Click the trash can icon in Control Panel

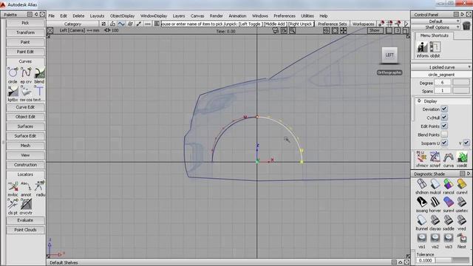pos(466,25)
